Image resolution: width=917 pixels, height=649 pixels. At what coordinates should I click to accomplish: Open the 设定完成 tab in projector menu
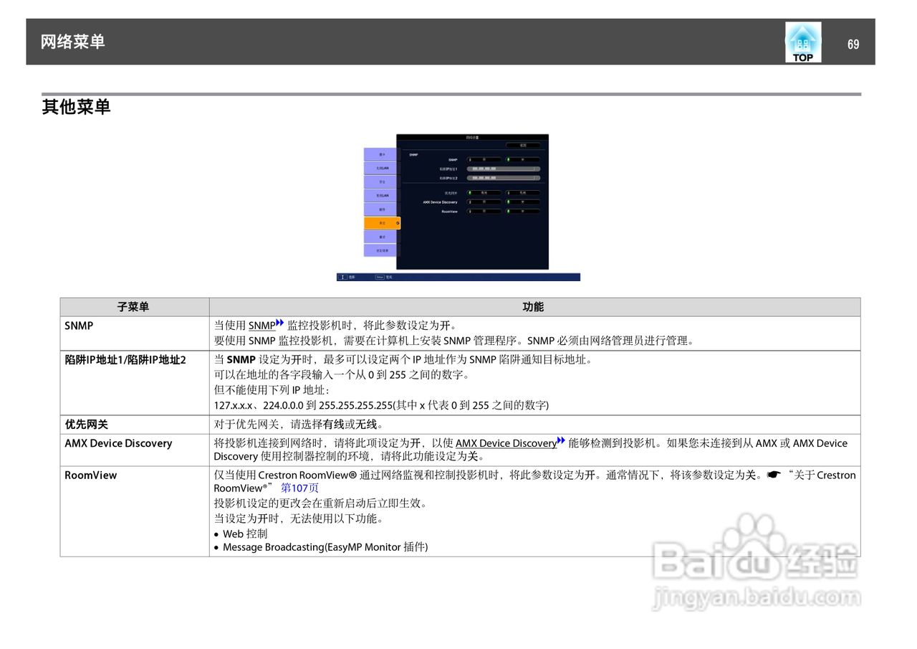point(380,250)
